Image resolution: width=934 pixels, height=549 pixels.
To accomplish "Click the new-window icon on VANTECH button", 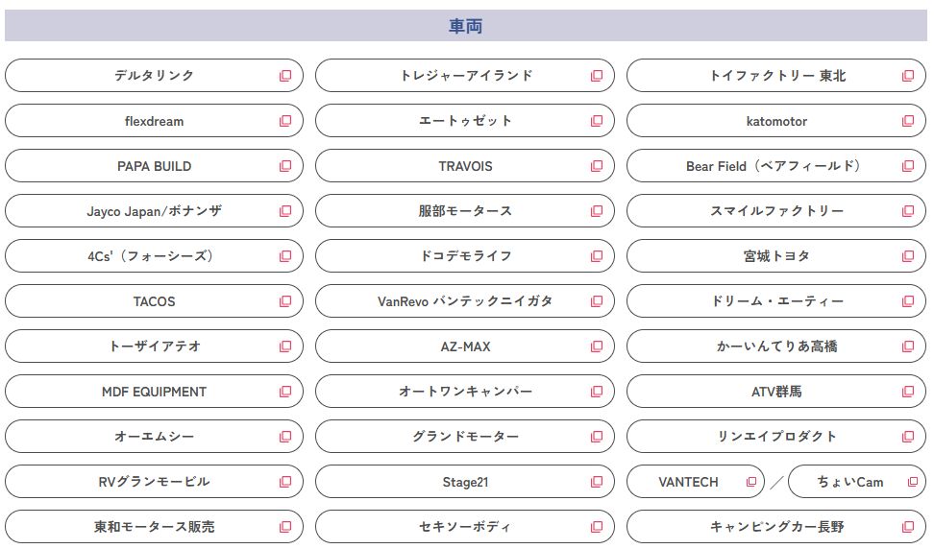I will click(751, 482).
